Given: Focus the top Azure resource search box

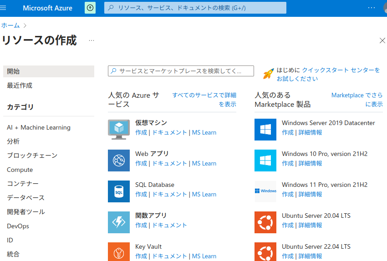Looking at the screenshot, I should [x=195, y=8].
